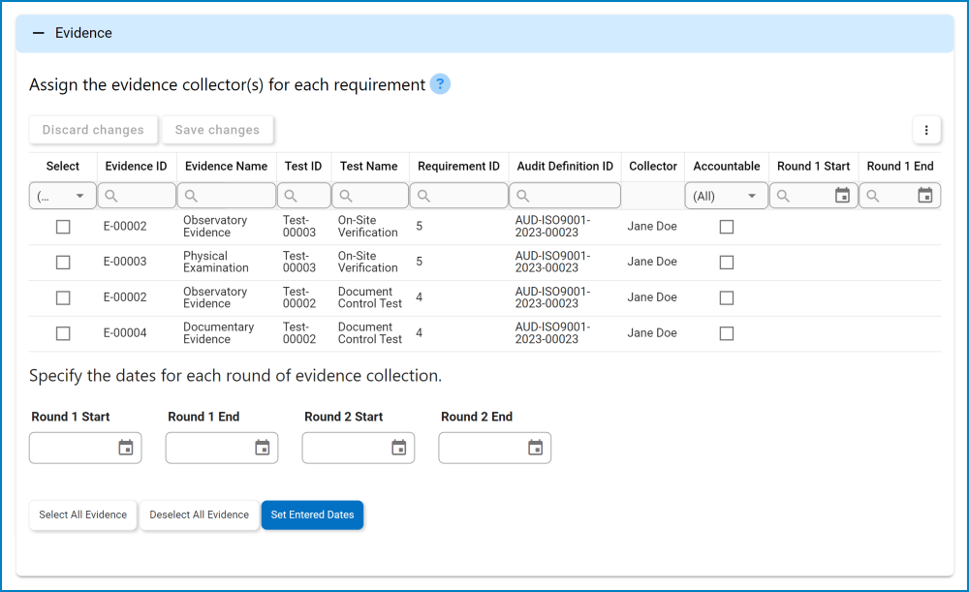Click the Set Entered Dates button
The height and width of the screenshot is (592, 969).
pos(312,514)
